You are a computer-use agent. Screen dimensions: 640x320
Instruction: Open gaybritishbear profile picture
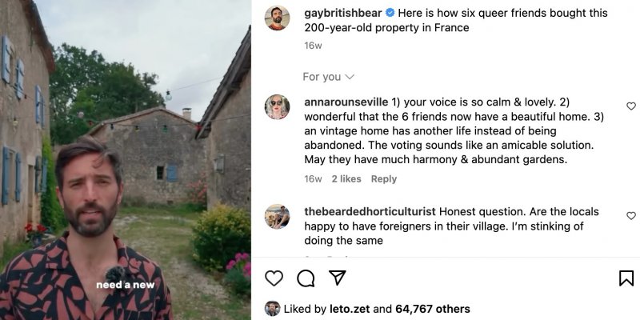point(278,18)
